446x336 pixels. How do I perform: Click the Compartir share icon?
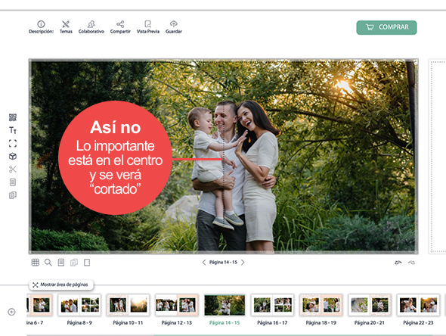point(120,24)
